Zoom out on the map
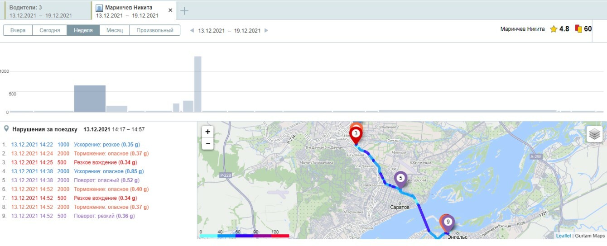The width and height of the screenshot is (607, 246). 207,144
